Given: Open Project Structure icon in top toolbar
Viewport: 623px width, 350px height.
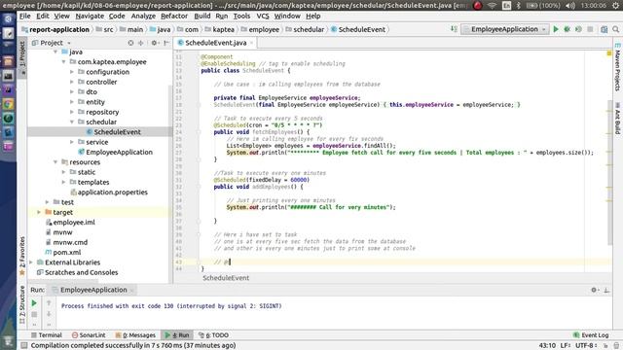Looking at the screenshot, I should tap(604, 29).
